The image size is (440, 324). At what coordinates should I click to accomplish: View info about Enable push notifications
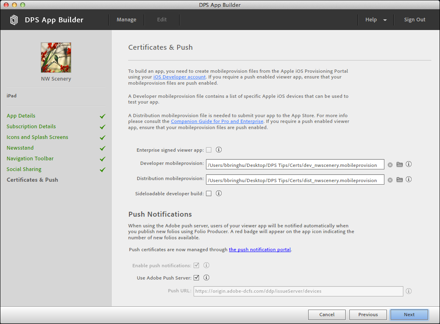pos(206,265)
